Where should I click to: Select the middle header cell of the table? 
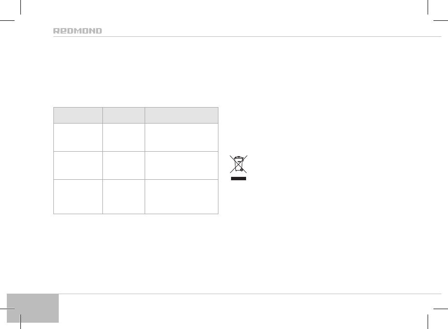click(123, 114)
